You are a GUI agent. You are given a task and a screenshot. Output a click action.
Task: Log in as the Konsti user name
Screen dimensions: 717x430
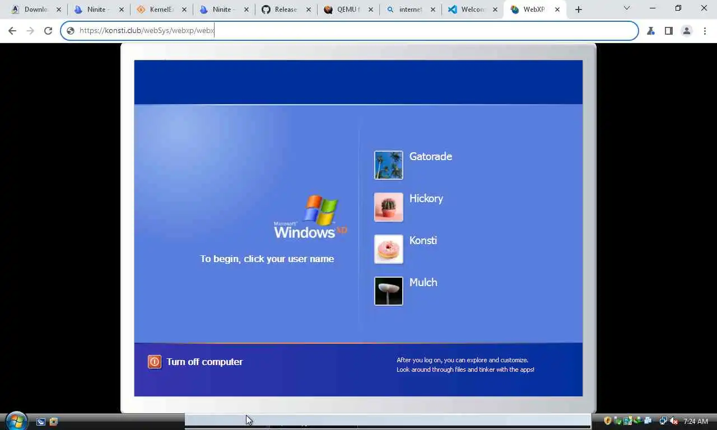coord(423,241)
